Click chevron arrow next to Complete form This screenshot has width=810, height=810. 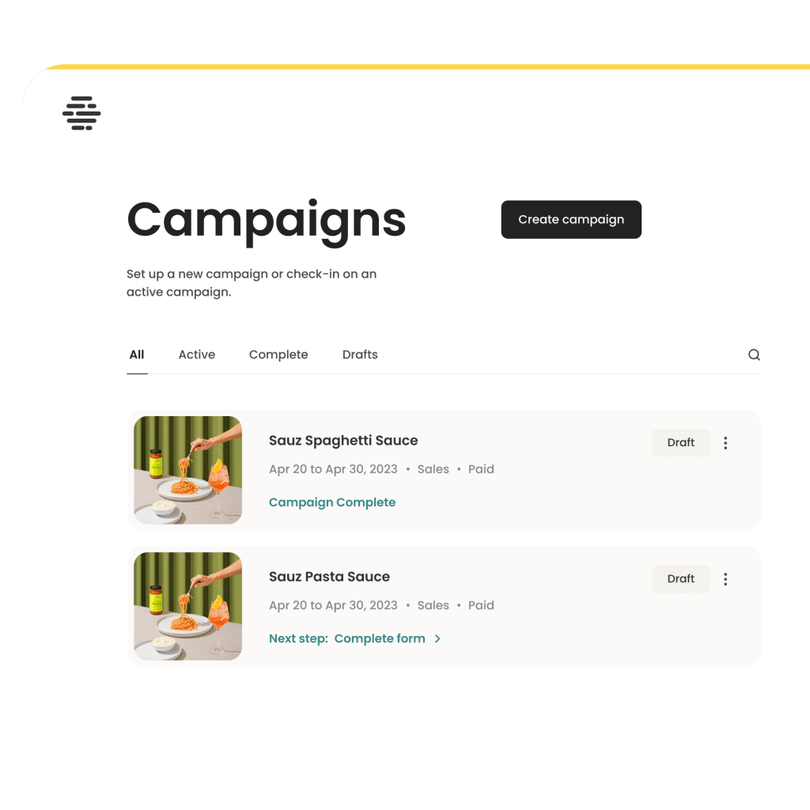438,639
